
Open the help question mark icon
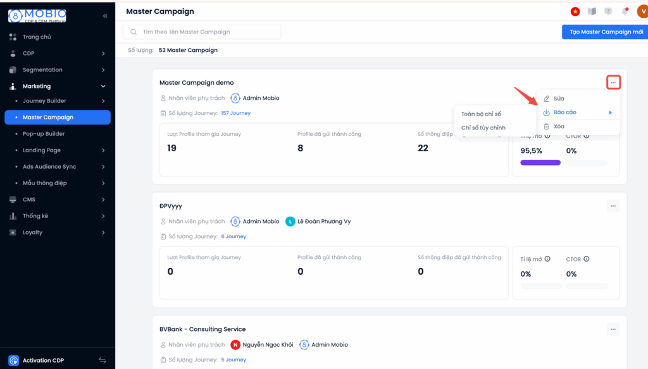coord(608,11)
